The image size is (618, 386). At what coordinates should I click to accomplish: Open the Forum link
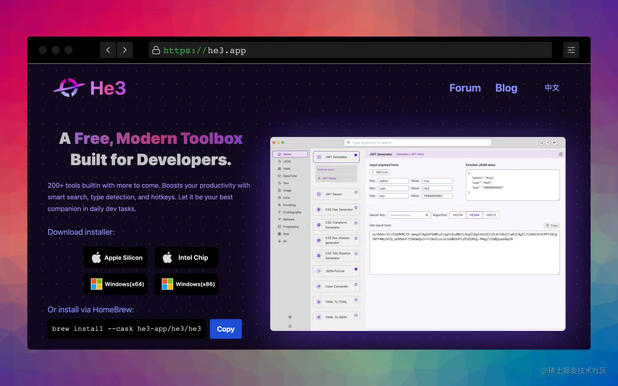465,88
